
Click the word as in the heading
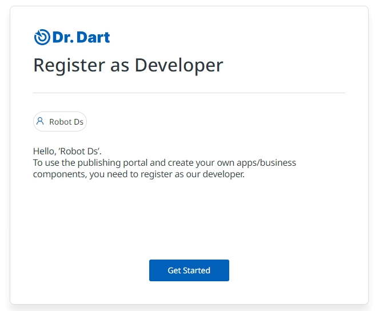pyautogui.click(x=116, y=65)
